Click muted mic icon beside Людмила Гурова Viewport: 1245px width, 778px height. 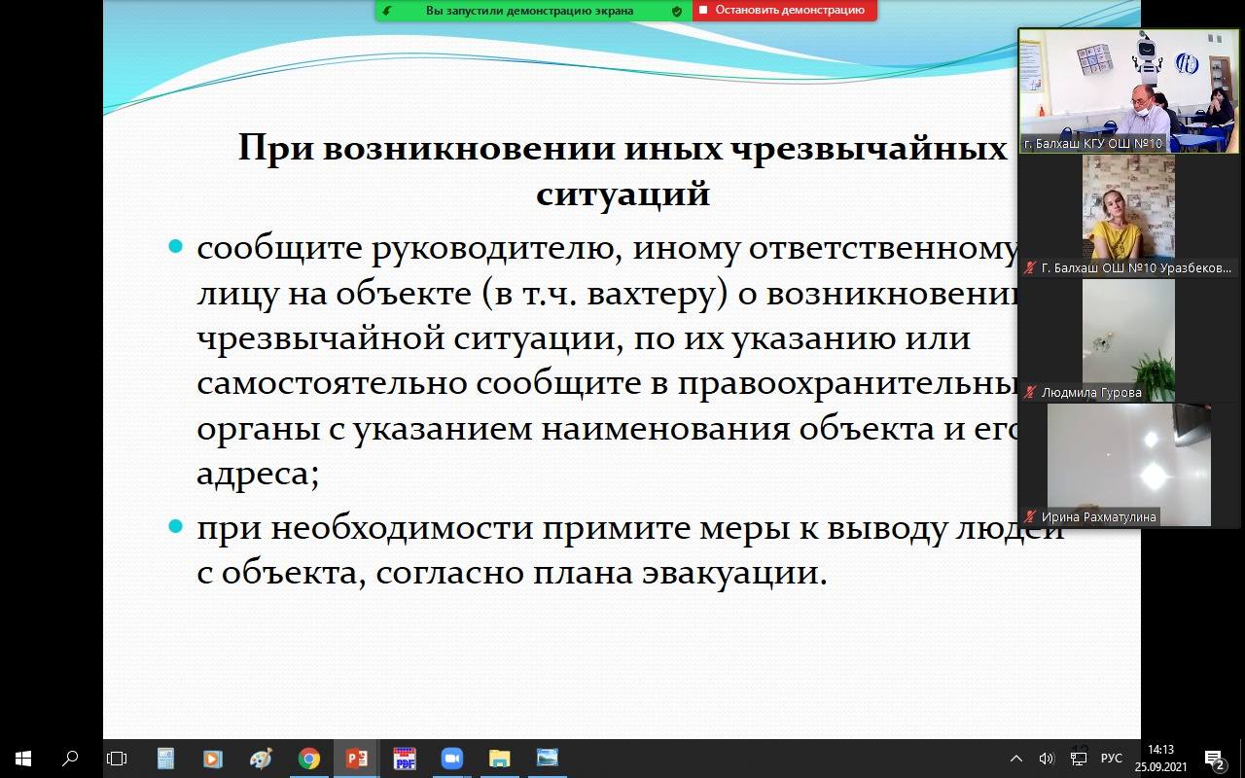click(x=1030, y=393)
